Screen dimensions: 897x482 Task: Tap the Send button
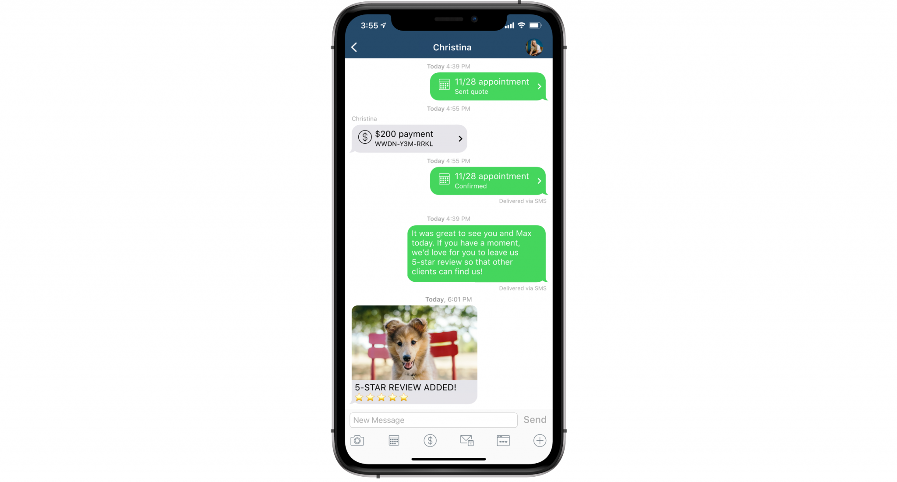[534, 420]
